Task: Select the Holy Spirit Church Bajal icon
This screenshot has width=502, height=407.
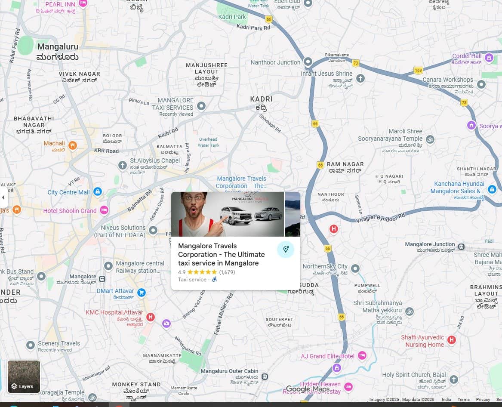Action: 454,379
